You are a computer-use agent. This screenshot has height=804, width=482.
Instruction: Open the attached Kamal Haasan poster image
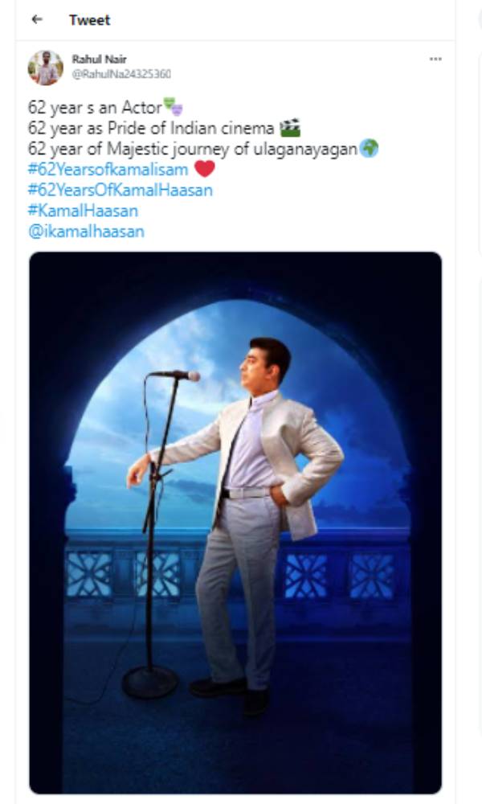click(x=237, y=527)
